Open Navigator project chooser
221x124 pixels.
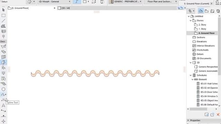pos(191,11)
